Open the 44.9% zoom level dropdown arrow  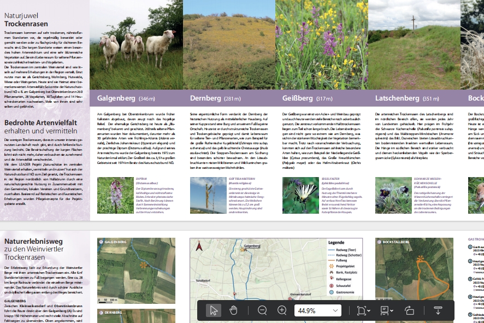[x=335, y=310]
